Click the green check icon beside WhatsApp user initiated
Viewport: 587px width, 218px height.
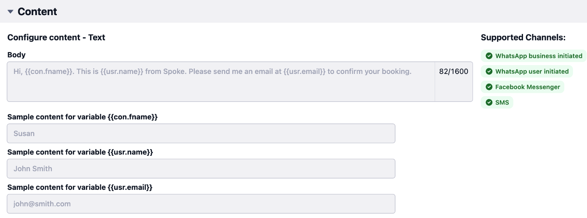[x=489, y=71]
